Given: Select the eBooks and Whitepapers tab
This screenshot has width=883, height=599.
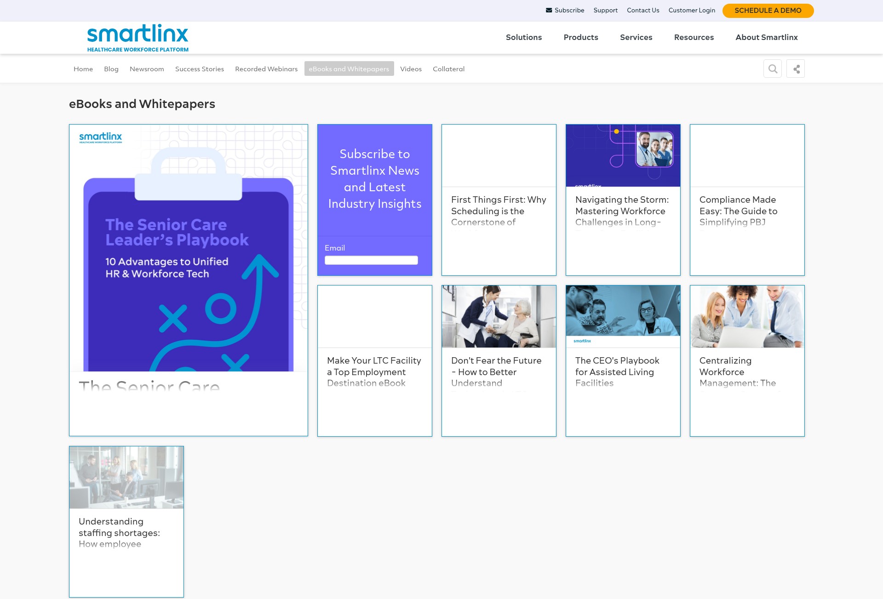Looking at the screenshot, I should click(x=349, y=69).
